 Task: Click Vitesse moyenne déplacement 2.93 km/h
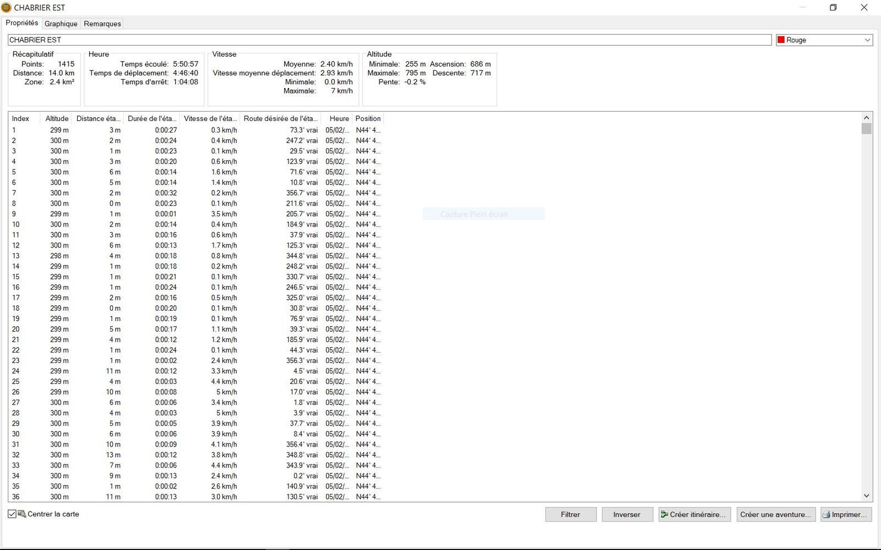[x=336, y=73]
